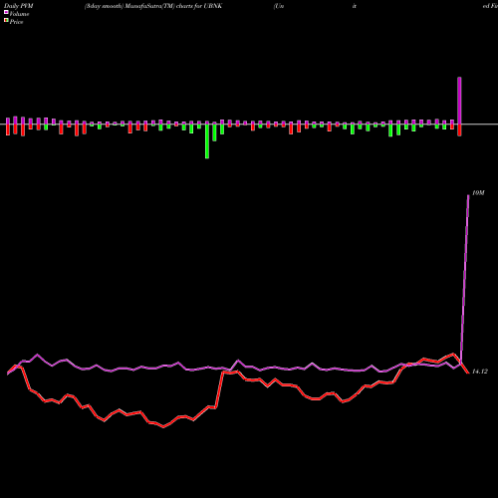498x498 pixels.
Task: Click the 'Daily PVM' title text
Action: [x=19, y=6]
